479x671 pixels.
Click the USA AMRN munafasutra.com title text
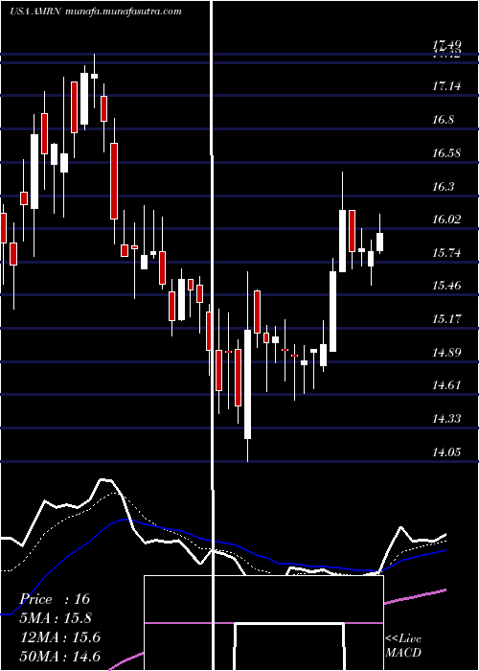96,12
